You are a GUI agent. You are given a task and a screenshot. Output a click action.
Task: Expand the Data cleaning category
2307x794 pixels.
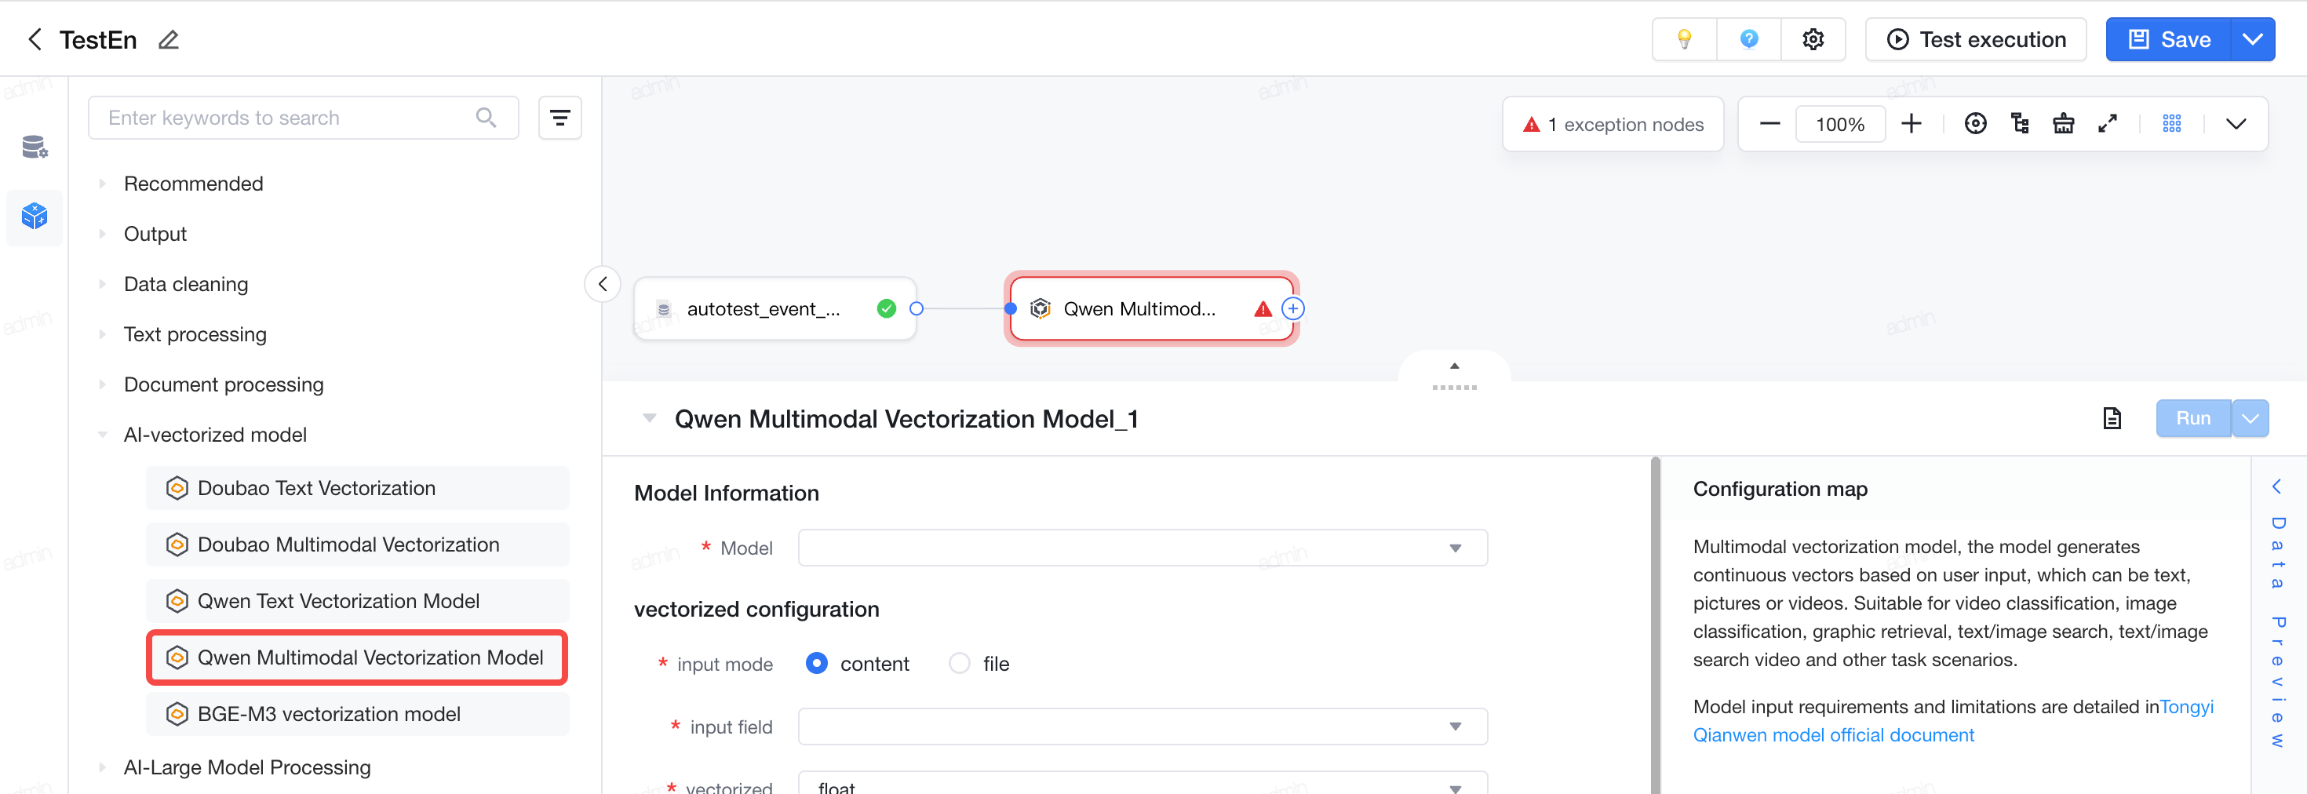[x=185, y=284]
